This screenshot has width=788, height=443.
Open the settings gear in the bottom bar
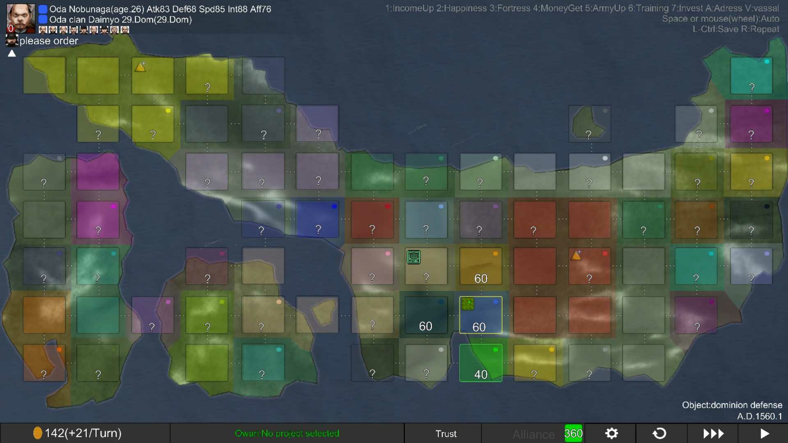click(611, 433)
